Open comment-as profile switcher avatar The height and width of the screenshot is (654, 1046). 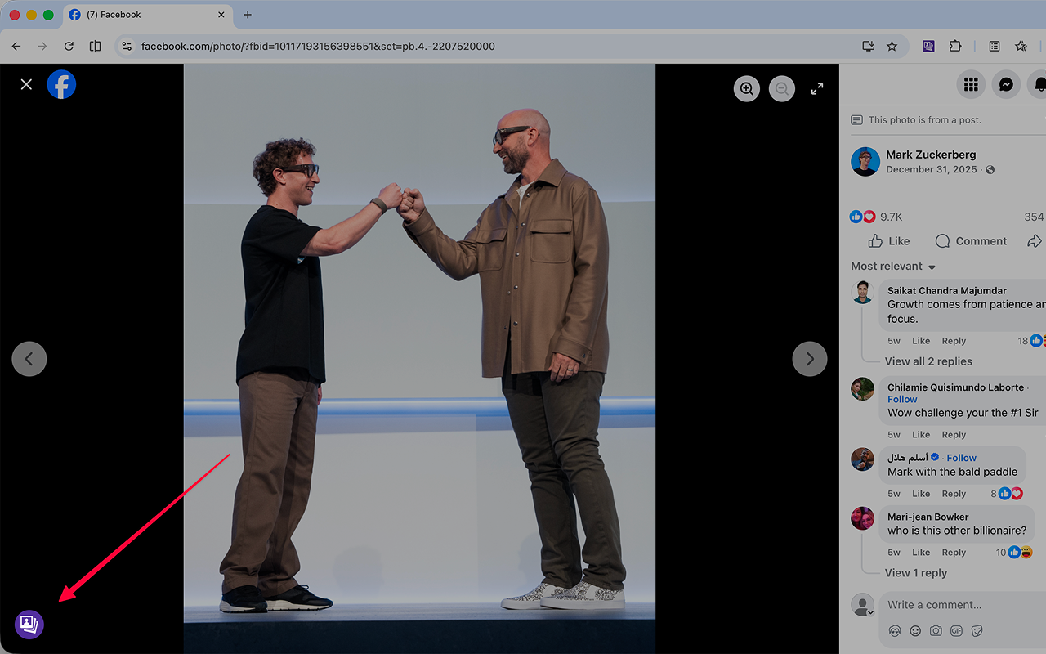(862, 606)
